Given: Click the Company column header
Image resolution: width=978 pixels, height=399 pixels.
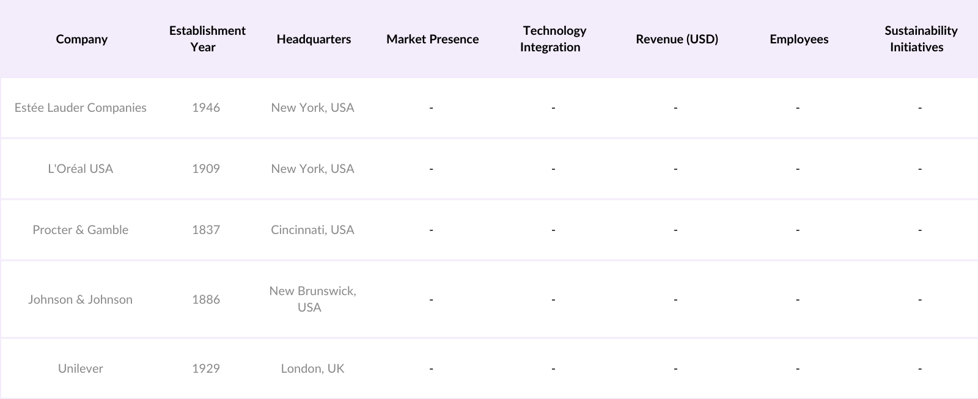Looking at the screenshot, I should point(81,39).
